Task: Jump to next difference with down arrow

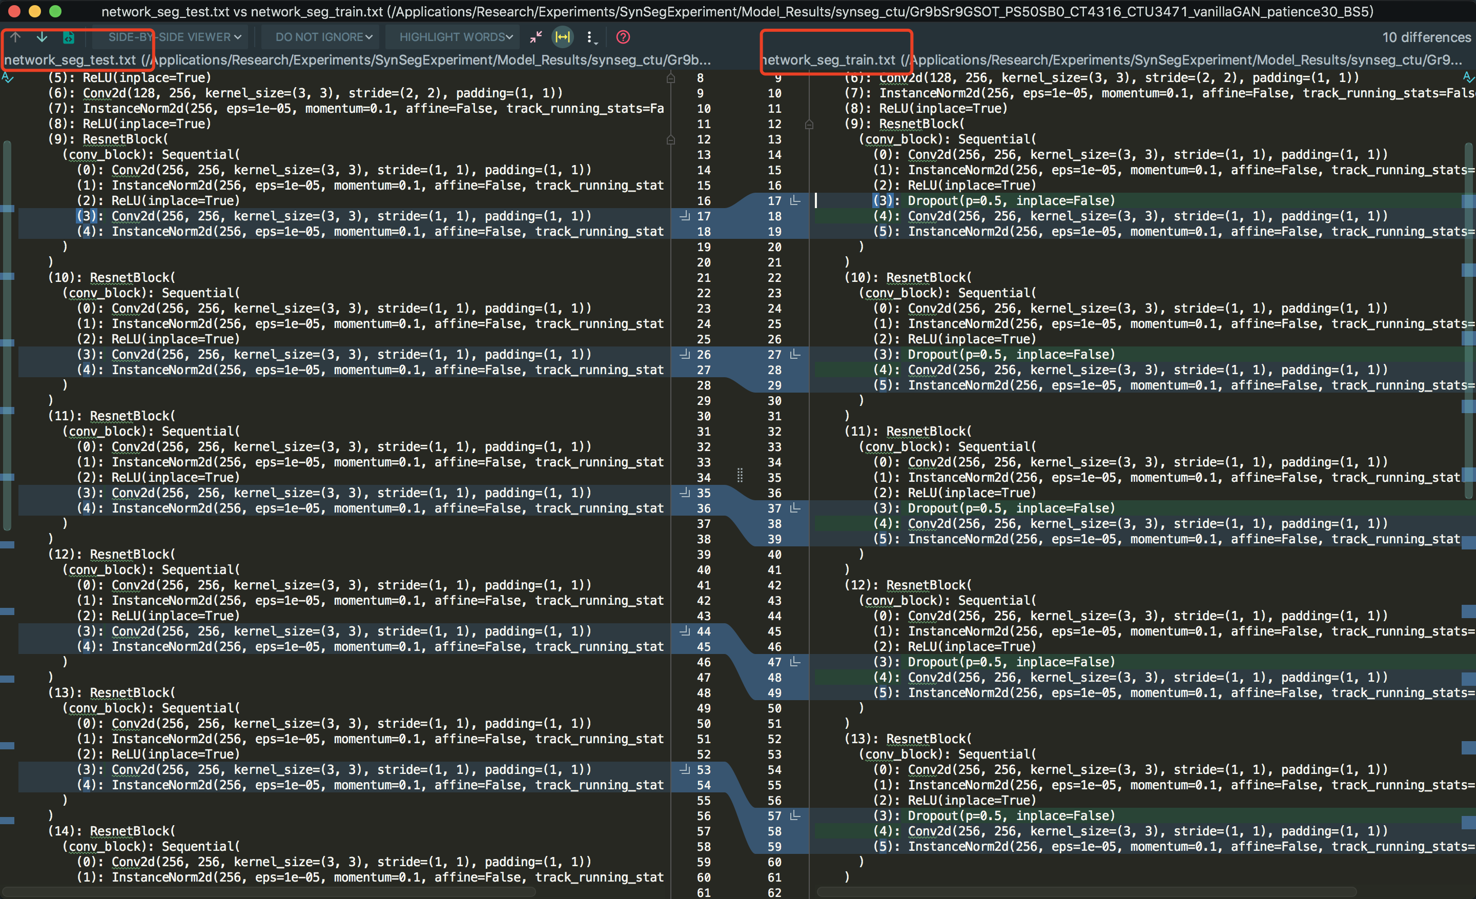Action: point(42,37)
